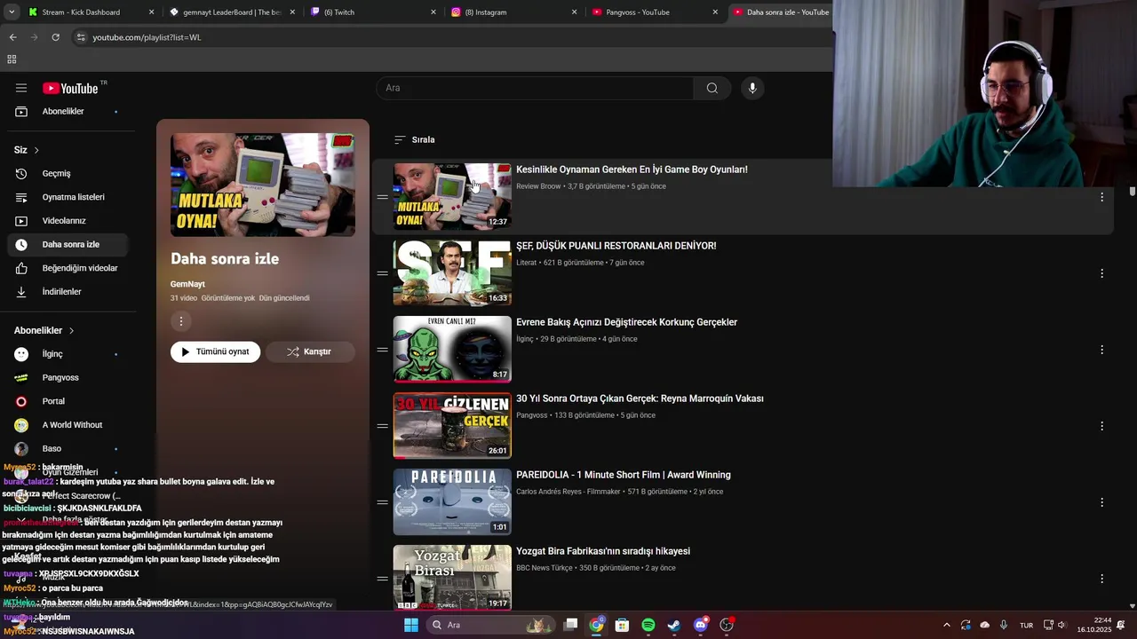Open ŞEF video thumbnail 16:33
The image size is (1137, 639).
[x=452, y=273]
